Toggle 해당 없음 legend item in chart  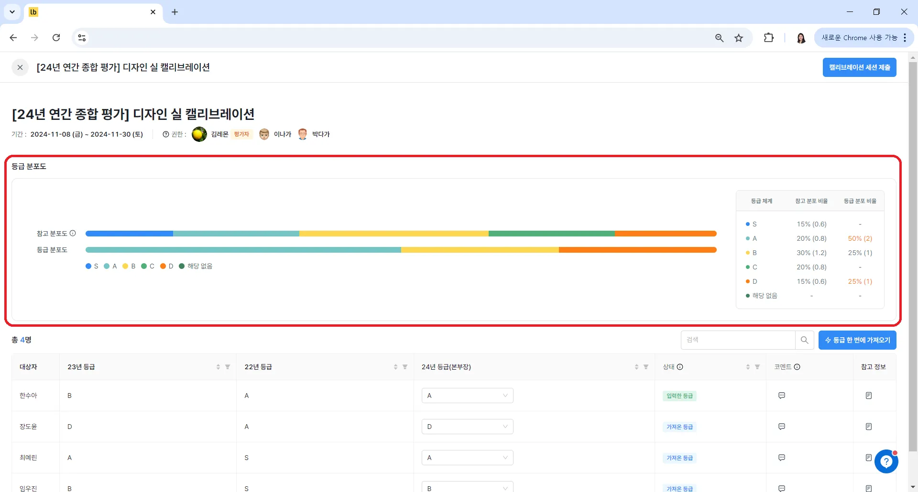click(196, 266)
